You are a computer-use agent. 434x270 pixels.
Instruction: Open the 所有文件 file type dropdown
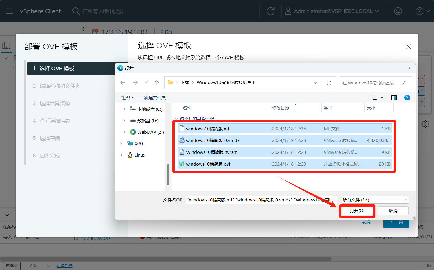[x=375, y=200]
